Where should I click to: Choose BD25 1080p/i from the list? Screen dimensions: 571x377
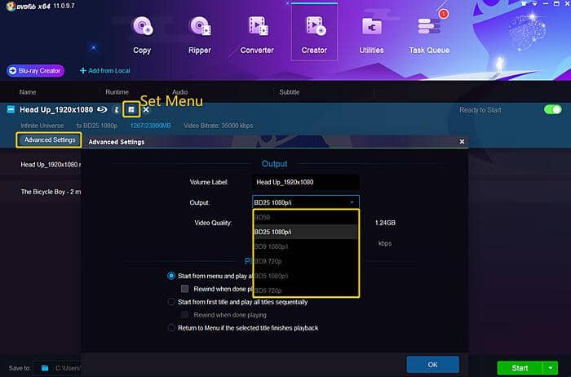click(306, 232)
